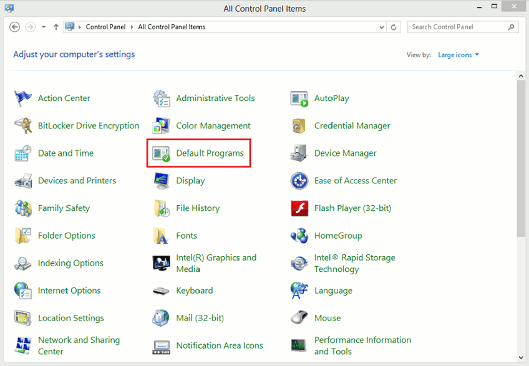The image size is (529, 366).
Task: Go up one level with Up arrow
Action: (x=56, y=27)
